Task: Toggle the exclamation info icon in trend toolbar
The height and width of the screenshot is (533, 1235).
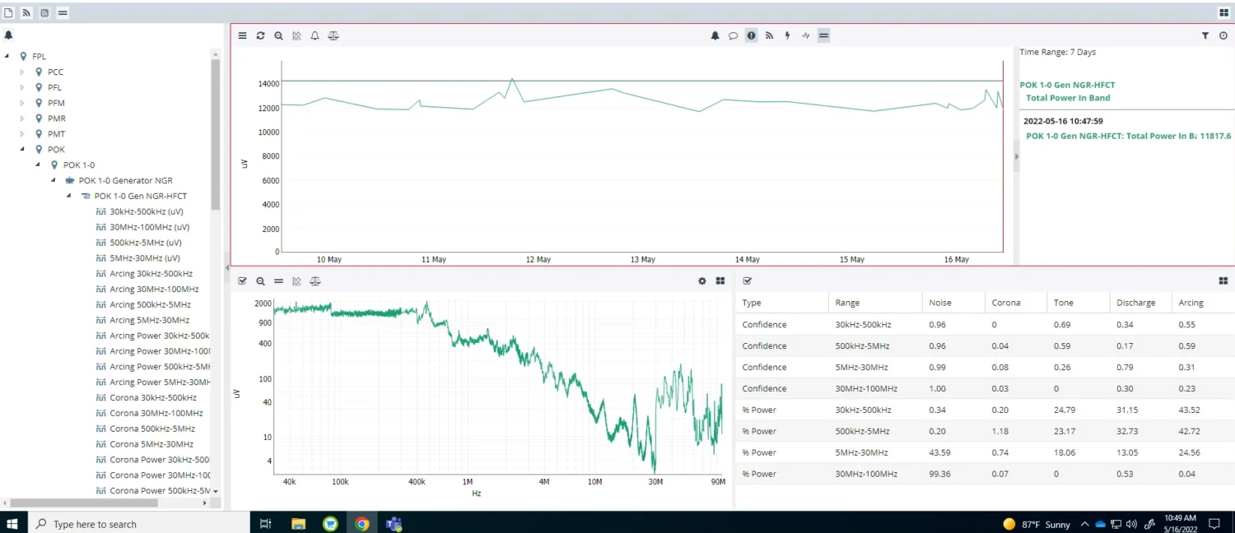Action: 751,35
